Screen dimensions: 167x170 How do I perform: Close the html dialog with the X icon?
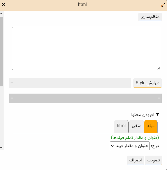click(x=3, y=5)
